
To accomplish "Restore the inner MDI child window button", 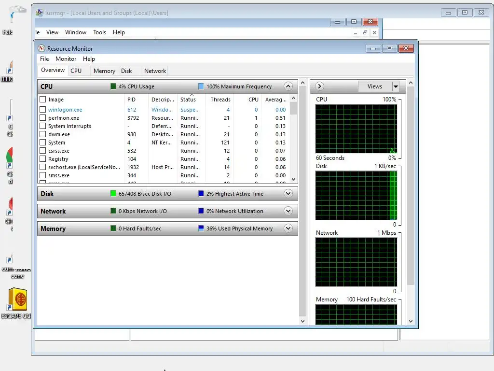I will pos(365,32).
